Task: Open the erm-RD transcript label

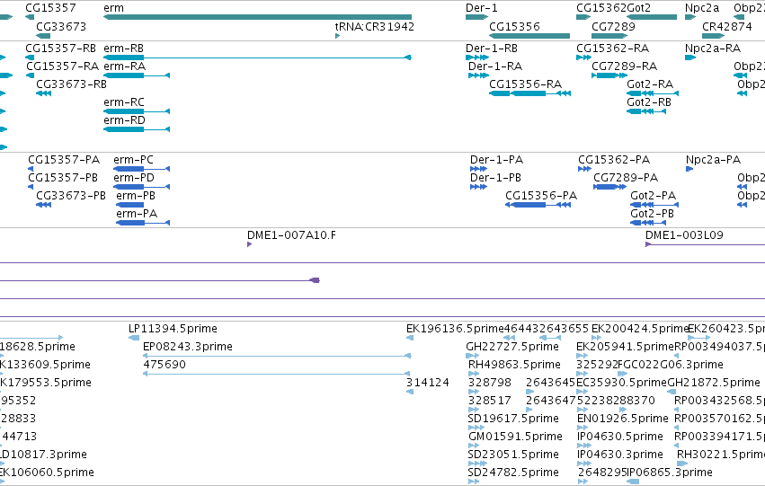Action: [x=124, y=119]
